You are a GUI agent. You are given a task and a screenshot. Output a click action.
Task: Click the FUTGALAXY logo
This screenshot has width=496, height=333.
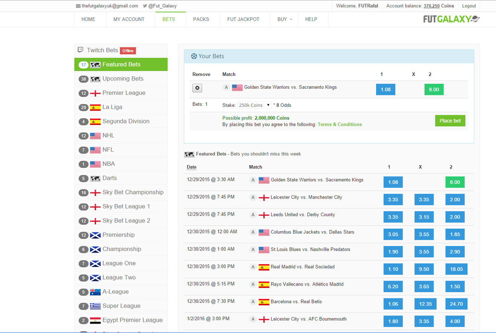(451, 19)
